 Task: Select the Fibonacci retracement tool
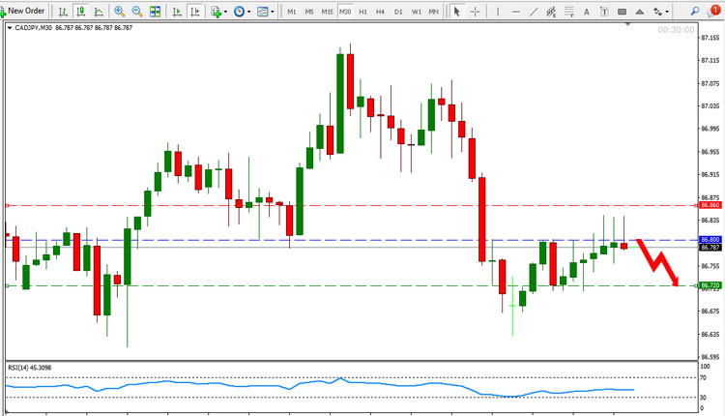click(568, 12)
